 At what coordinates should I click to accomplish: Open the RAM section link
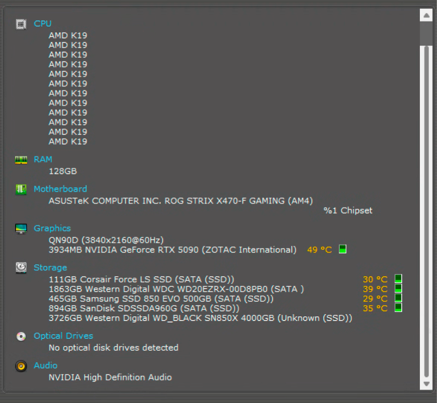43,159
